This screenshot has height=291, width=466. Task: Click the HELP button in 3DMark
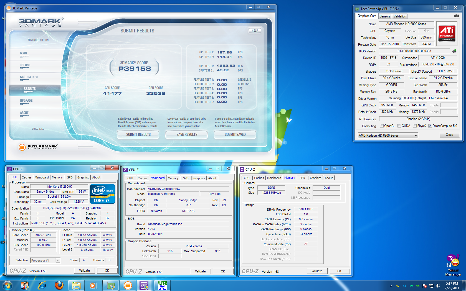point(255,30)
